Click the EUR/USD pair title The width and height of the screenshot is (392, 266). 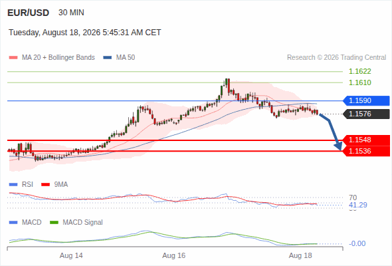29,13
